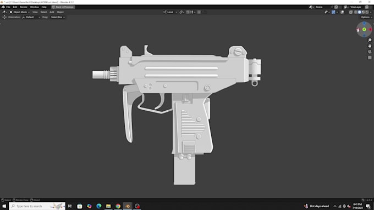
Task: Toggle X-ray mode
Action: pyautogui.click(x=351, y=12)
